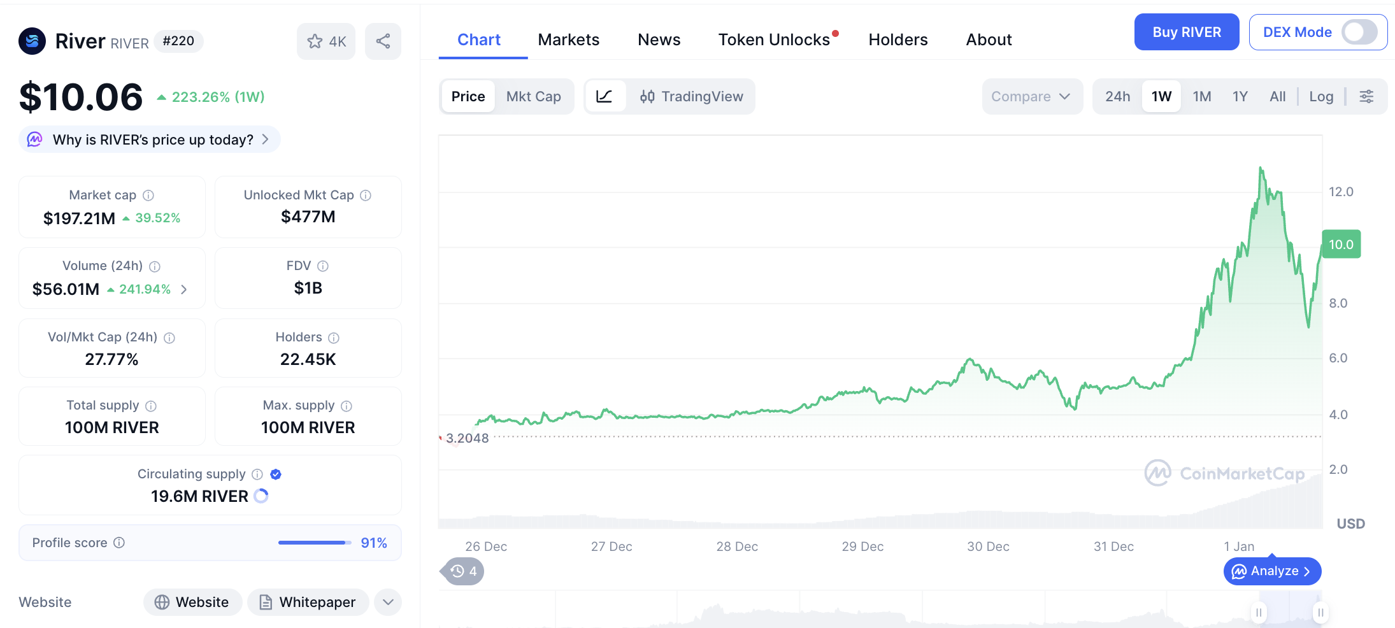Select the line chart style icon

pos(605,96)
